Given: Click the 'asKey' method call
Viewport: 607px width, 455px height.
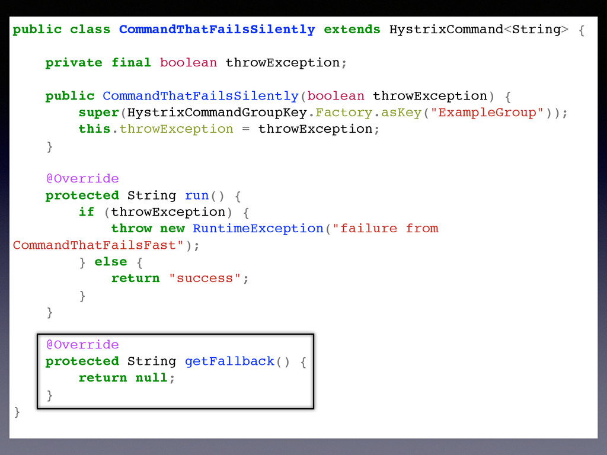Looking at the screenshot, I should tap(401, 113).
